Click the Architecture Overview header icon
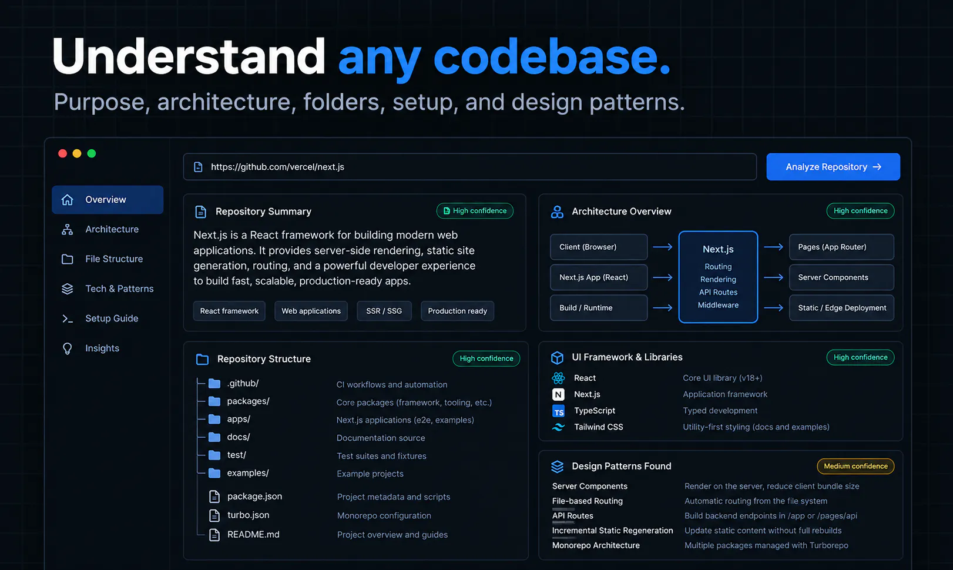This screenshot has width=953, height=570. point(557,212)
